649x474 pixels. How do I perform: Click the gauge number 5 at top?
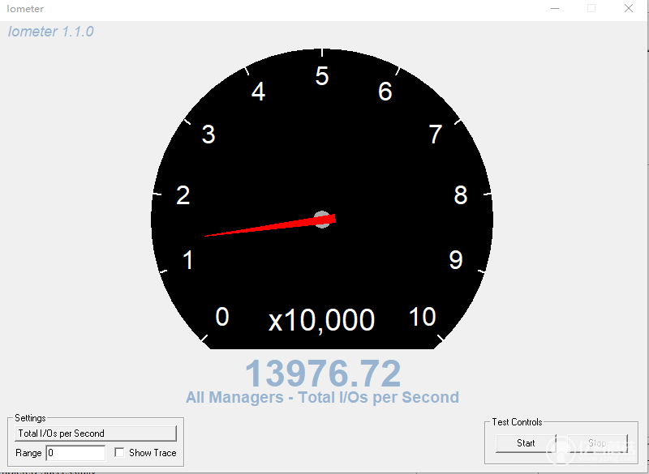pyautogui.click(x=322, y=76)
